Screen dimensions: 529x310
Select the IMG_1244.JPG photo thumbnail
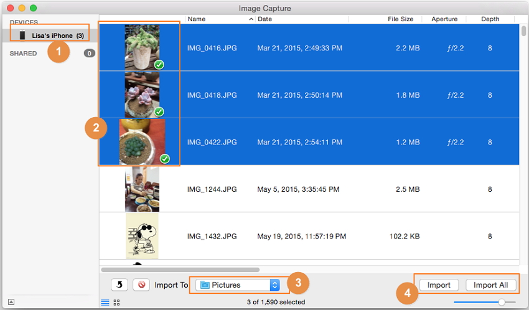142,189
